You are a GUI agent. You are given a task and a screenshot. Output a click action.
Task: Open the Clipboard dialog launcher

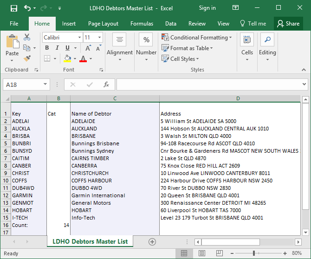click(x=36, y=70)
